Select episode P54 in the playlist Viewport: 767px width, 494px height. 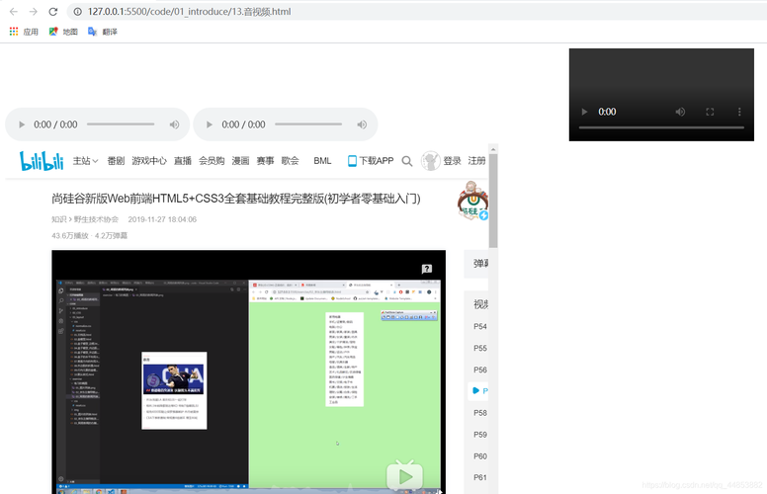click(x=480, y=327)
